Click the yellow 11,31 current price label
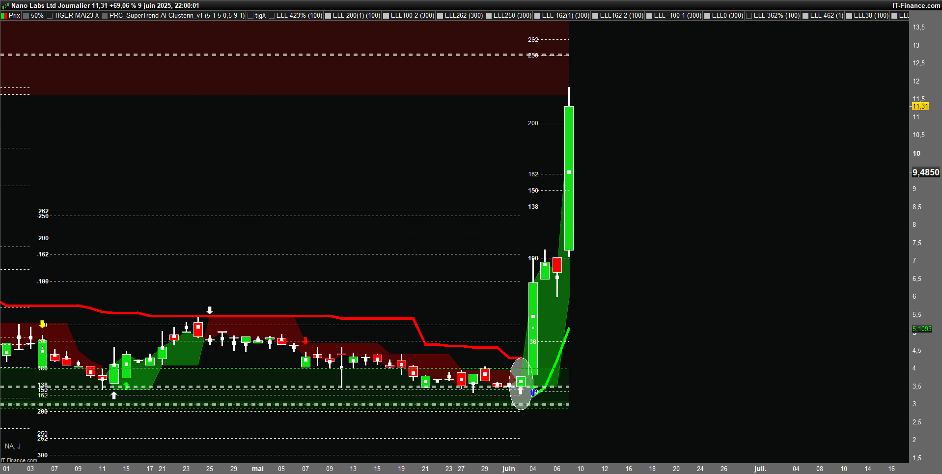 920,106
